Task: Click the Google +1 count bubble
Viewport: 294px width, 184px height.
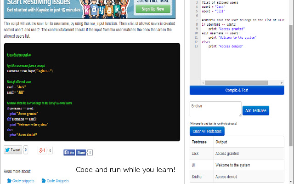Action: pyautogui.click(x=50, y=150)
